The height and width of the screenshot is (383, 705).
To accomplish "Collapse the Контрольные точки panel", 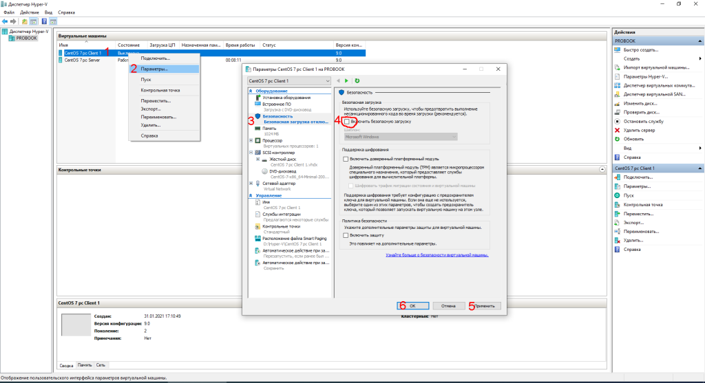I will [602, 170].
